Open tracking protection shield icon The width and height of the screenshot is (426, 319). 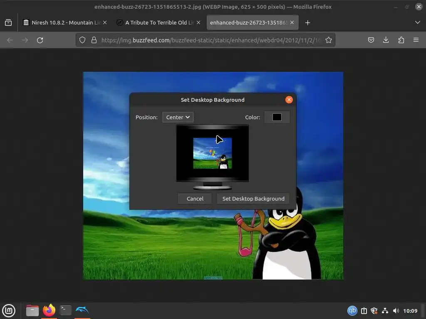[x=82, y=40]
